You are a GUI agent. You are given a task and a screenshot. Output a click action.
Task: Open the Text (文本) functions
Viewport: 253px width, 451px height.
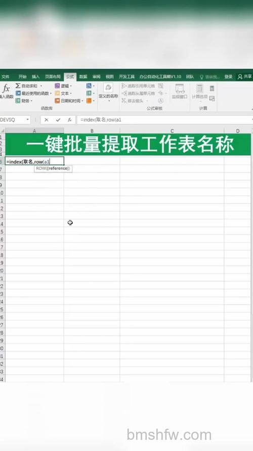63,93
